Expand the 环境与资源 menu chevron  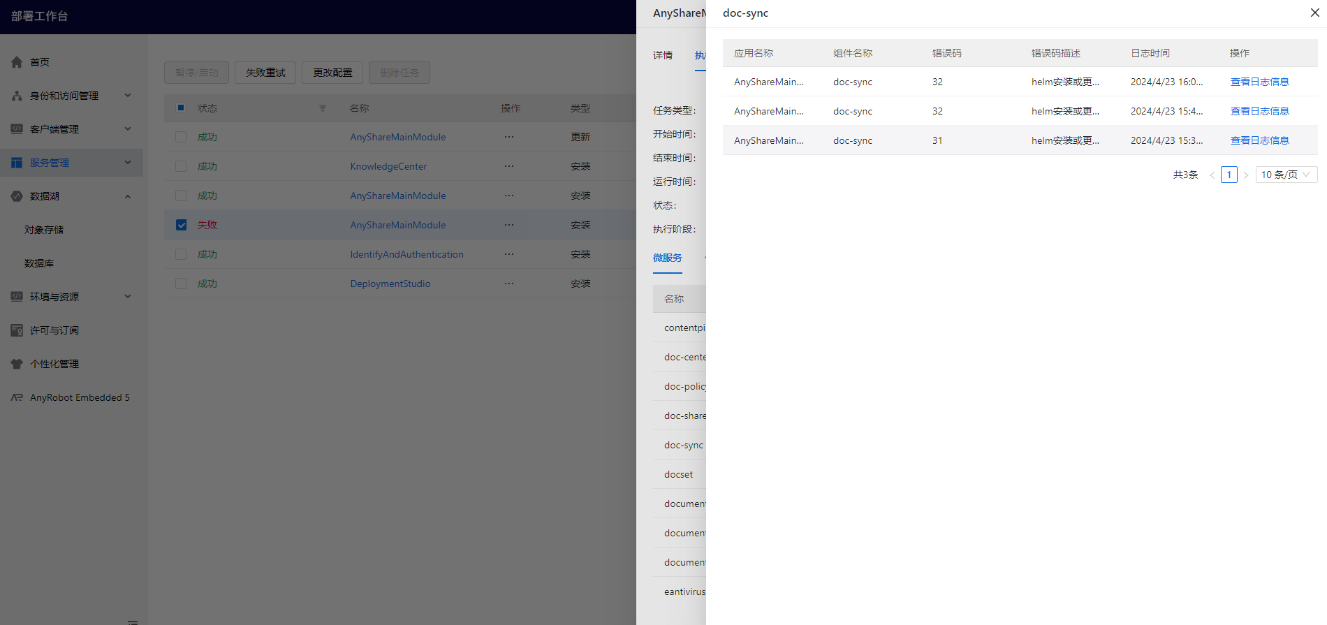click(x=128, y=297)
